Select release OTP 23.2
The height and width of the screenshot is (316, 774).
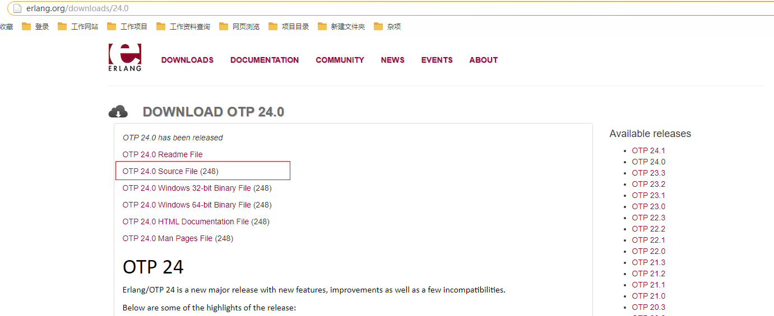click(648, 184)
